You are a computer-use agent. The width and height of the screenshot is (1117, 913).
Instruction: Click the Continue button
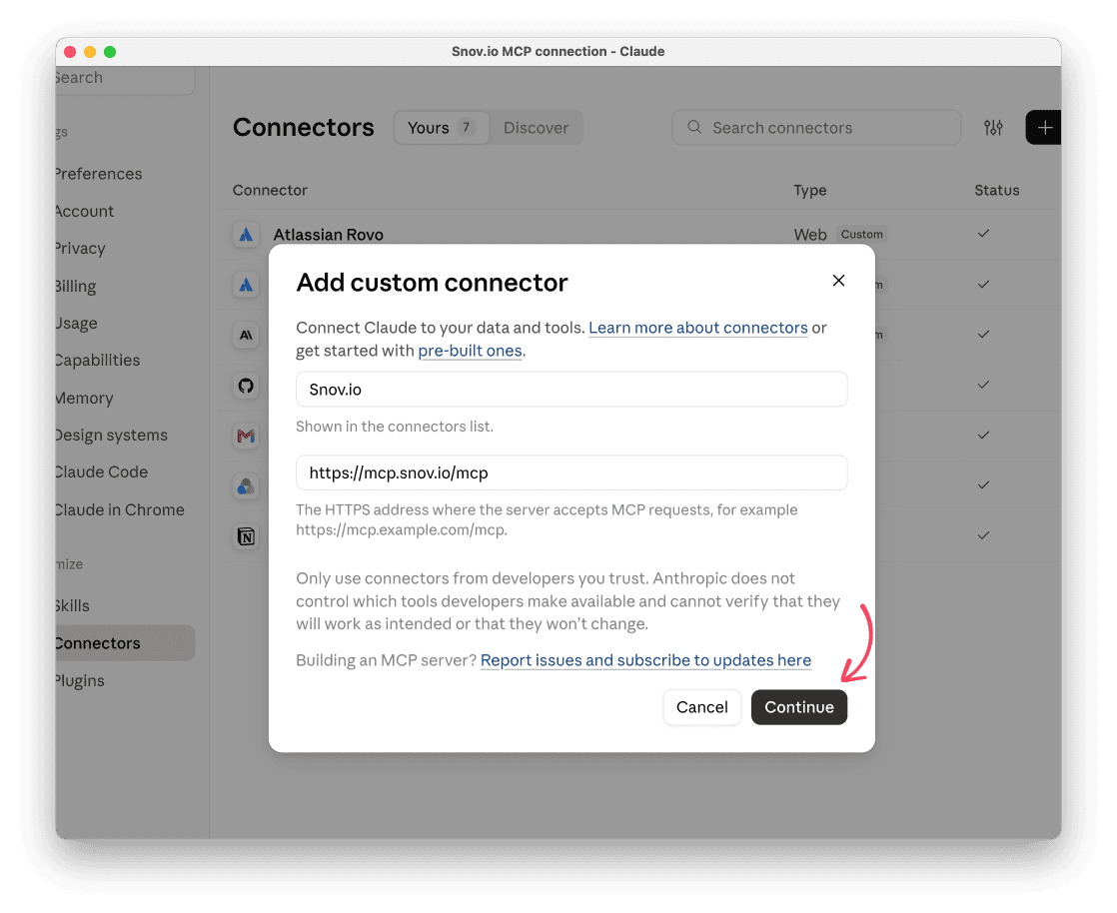click(798, 707)
